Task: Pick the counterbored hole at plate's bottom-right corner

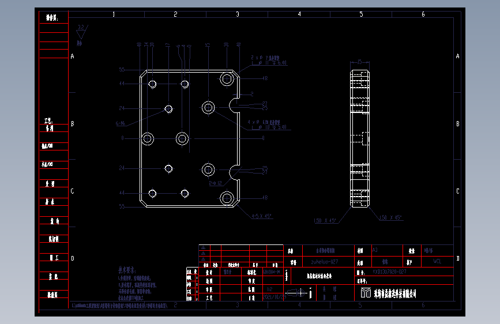Action: [227, 198]
